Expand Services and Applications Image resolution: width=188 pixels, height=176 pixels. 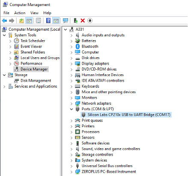pyautogui.click(x=4, y=86)
